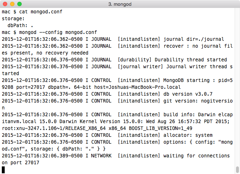Close the mongod terminal window
Image resolution: width=240 pixels, height=174 pixels.
click(5, 4)
